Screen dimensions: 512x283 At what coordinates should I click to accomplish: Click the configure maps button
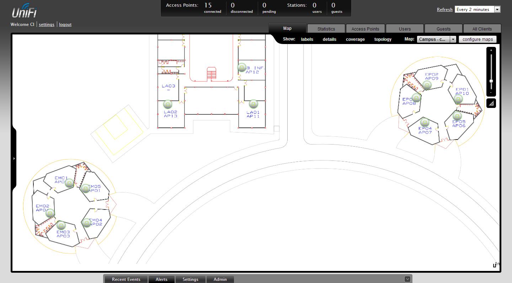478,39
